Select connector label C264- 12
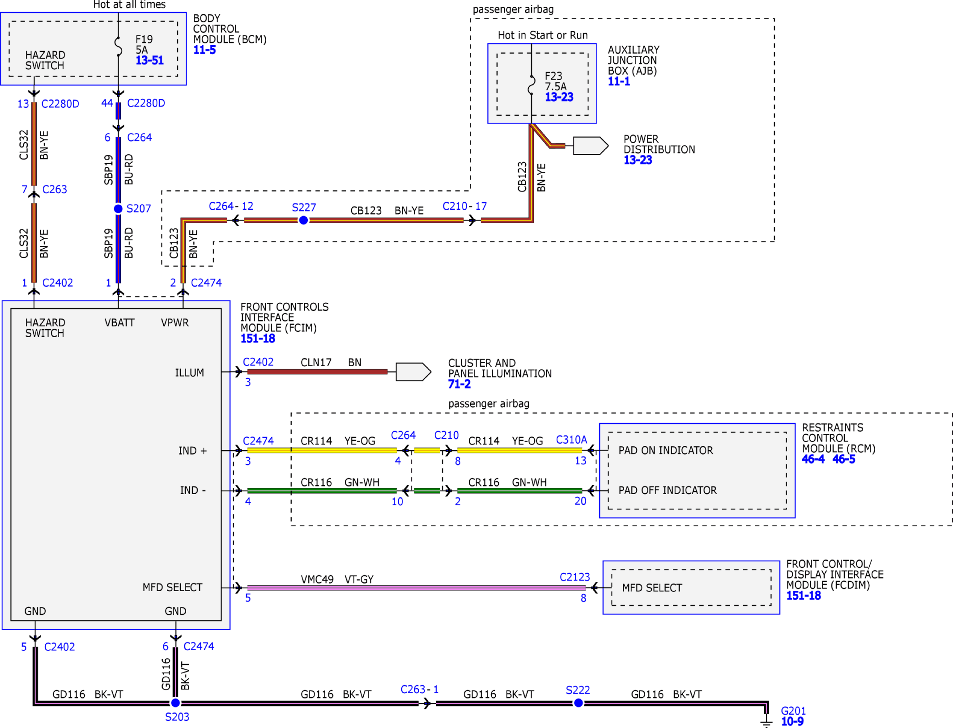The width and height of the screenshot is (953, 728). (x=231, y=206)
